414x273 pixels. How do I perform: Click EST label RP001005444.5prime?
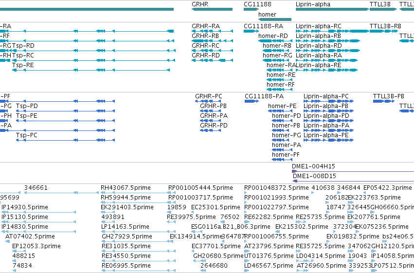coord(200,188)
